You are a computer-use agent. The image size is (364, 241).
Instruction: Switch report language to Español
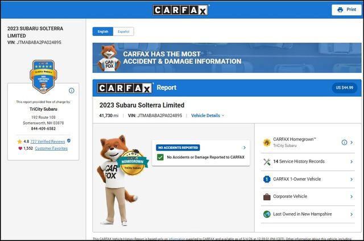point(123,31)
